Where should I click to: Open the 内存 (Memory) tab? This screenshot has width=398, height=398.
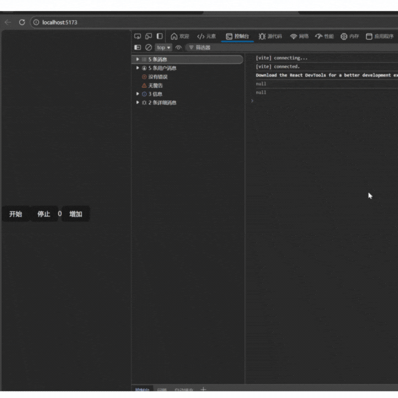click(x=349, y=36)
